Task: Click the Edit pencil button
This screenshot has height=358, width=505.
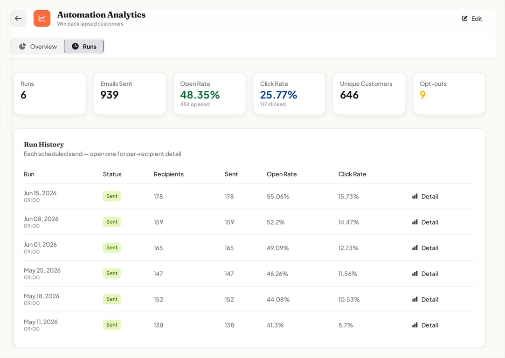Action: [472, 19]
